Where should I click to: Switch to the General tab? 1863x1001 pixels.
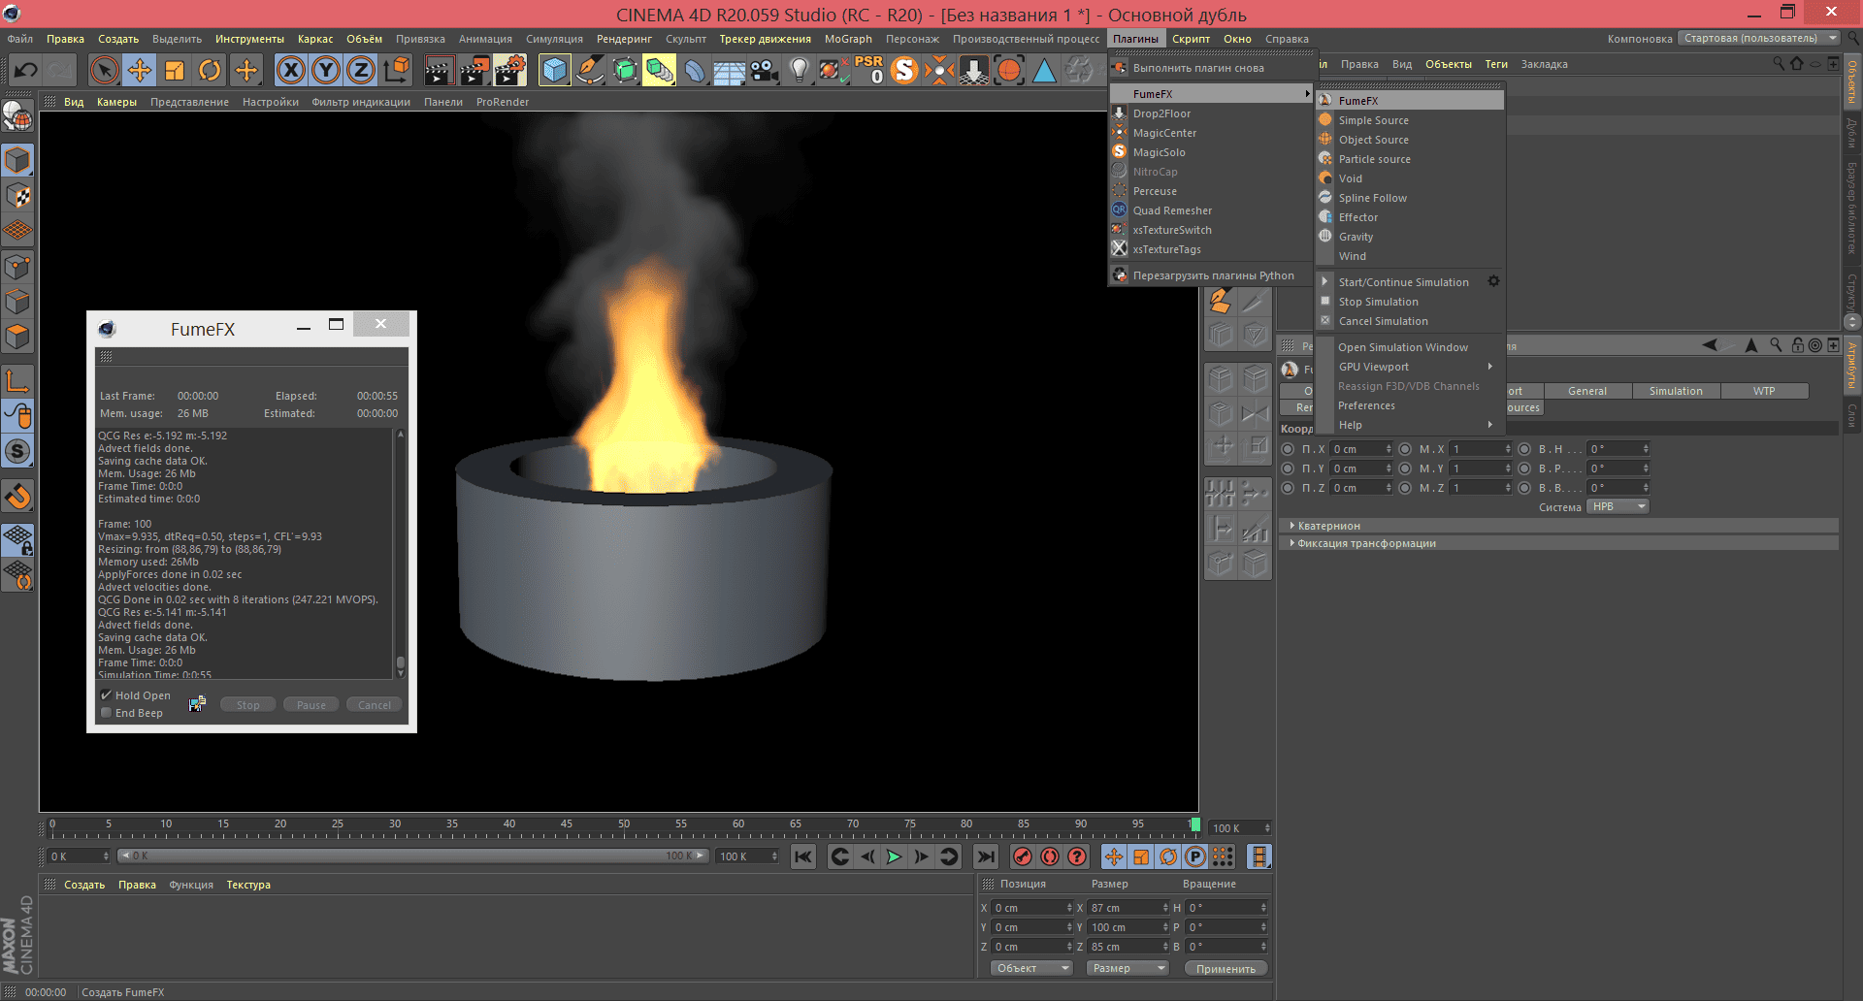[1587, 391]
